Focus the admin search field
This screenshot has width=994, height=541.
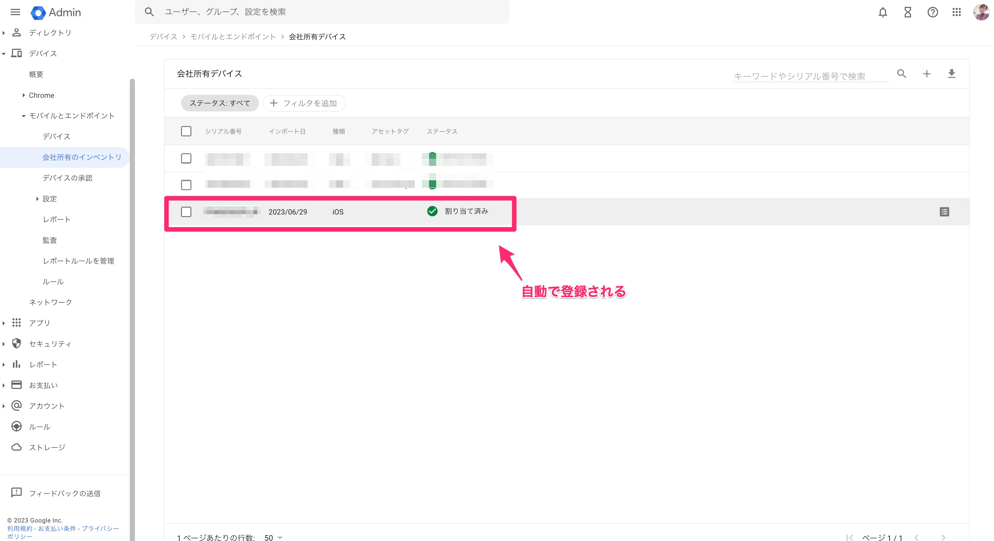point(322,12)
